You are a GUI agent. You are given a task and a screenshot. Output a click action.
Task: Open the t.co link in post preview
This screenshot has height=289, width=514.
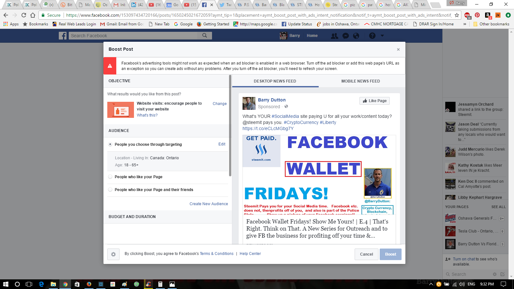point(268,128)
